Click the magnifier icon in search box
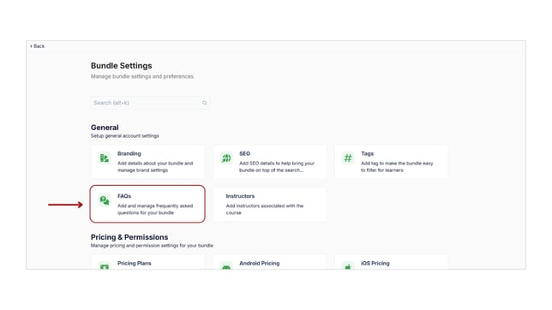552x310 pixels. pos(205,103)
